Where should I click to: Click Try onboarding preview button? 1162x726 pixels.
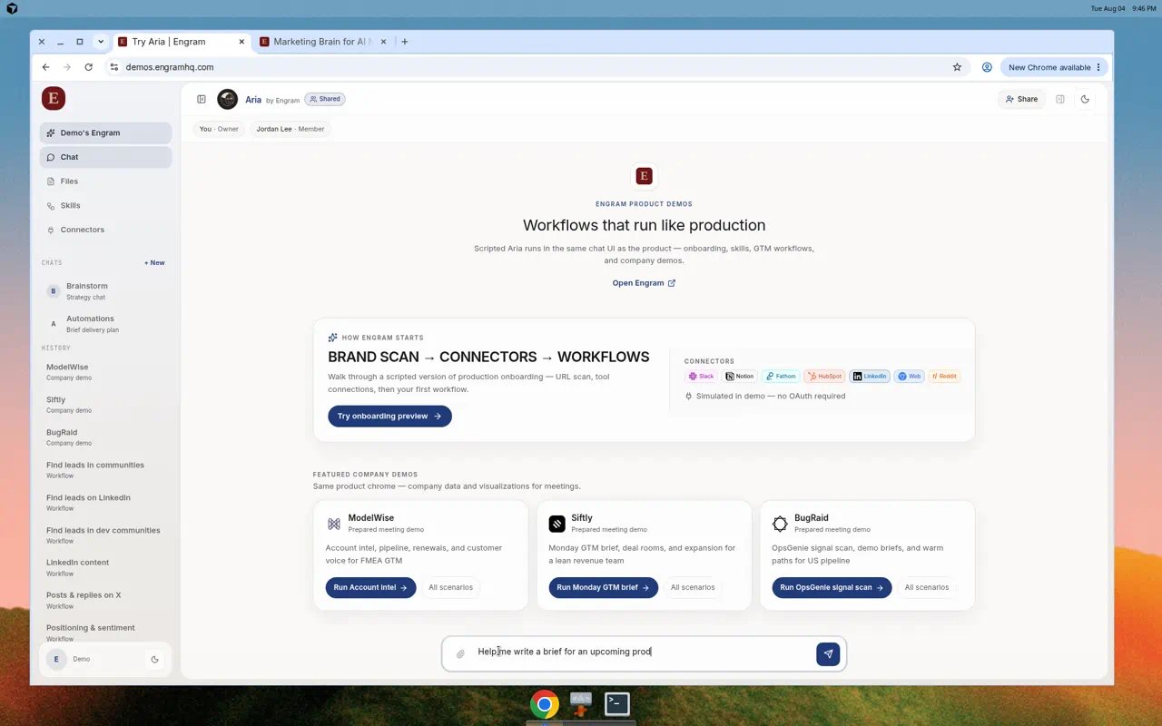click(x=389, y=417)
